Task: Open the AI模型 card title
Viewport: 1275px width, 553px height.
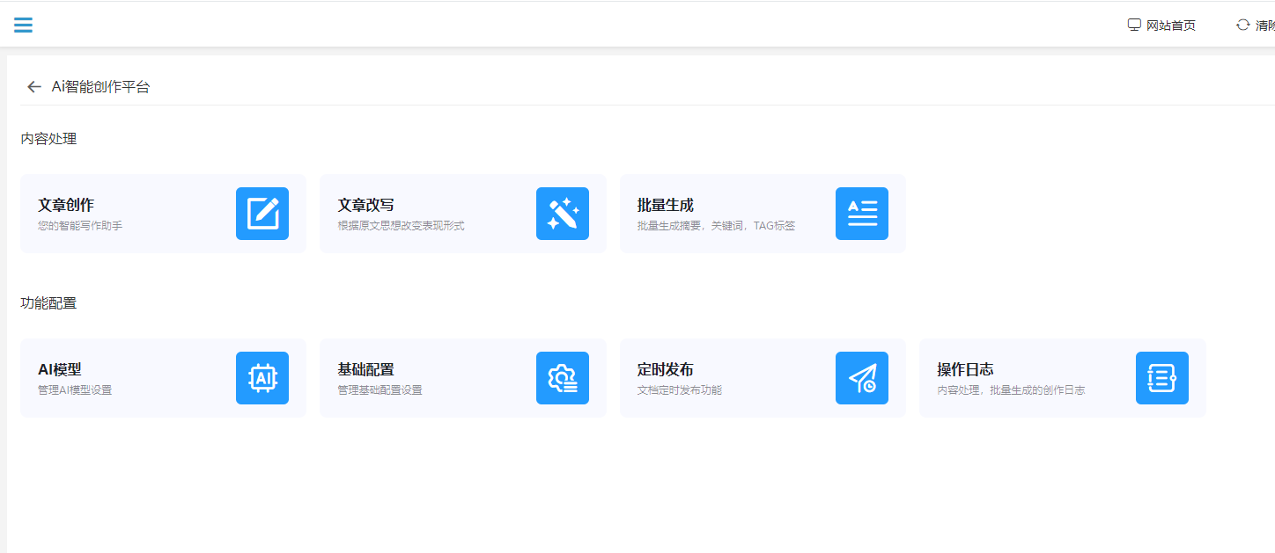Action: point(60,369)
